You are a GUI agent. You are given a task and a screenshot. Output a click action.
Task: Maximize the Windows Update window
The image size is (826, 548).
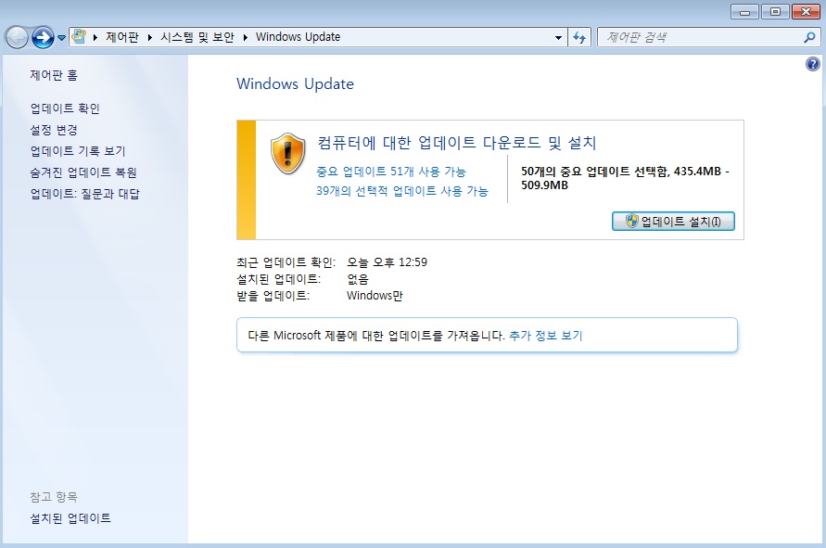(x=775, y=12)
